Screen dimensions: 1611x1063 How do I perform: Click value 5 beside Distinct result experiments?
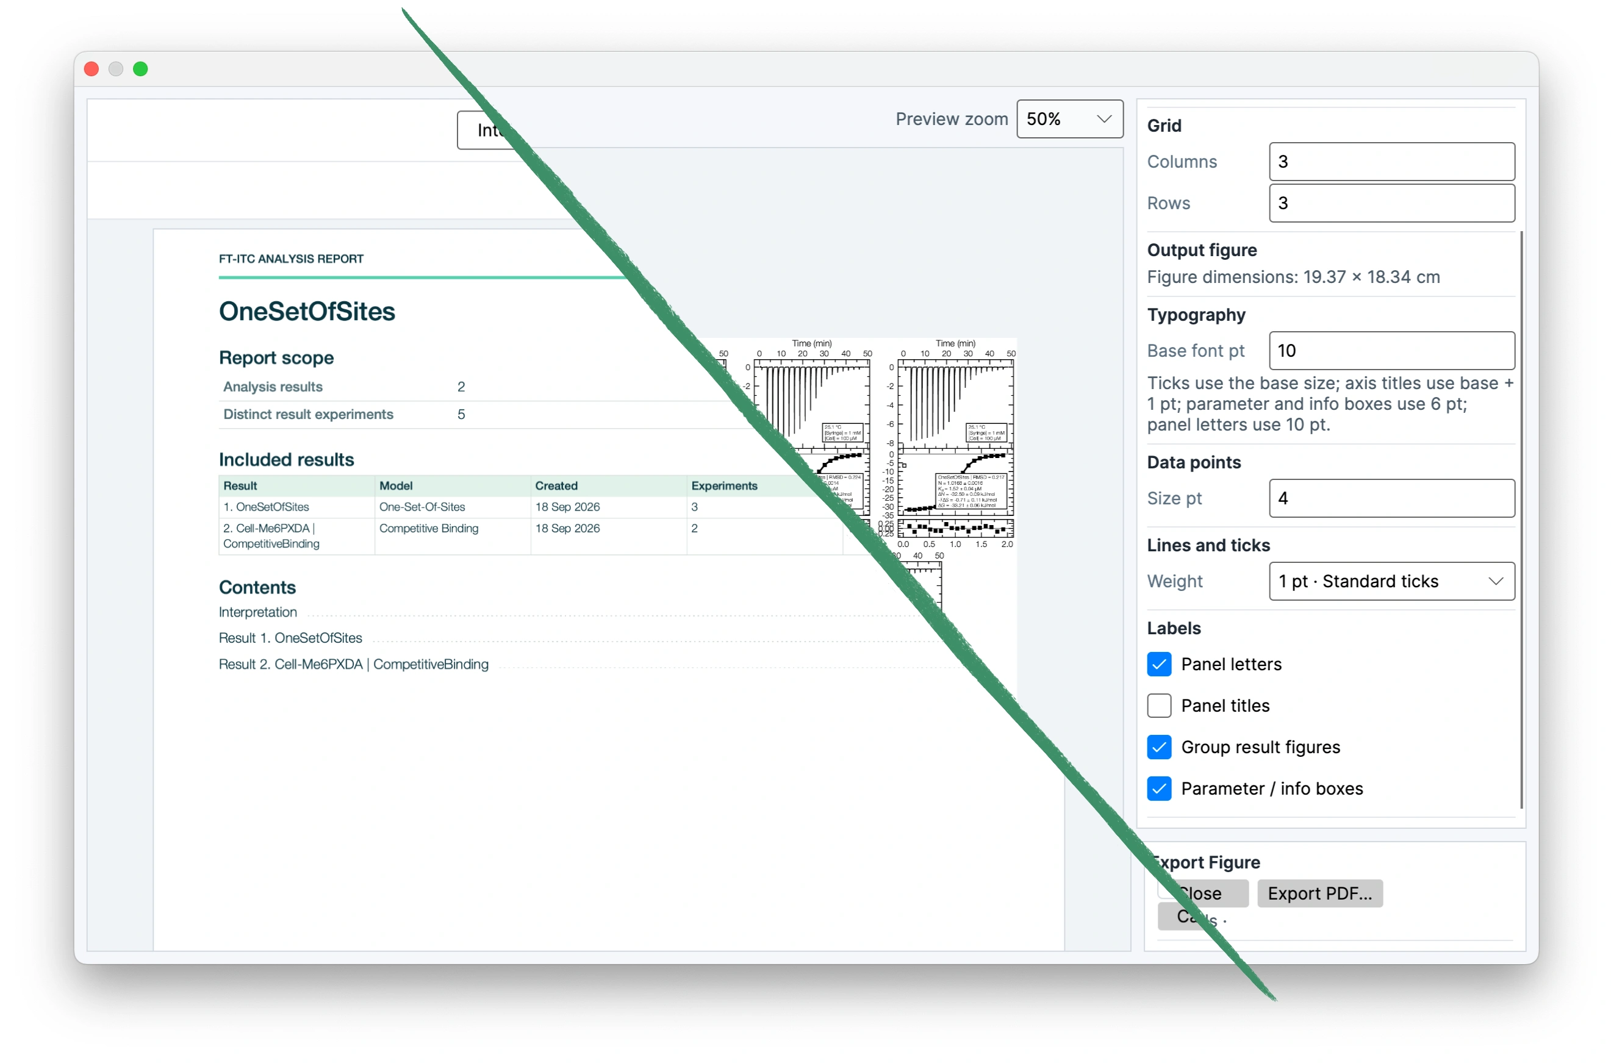pos(461,415)
